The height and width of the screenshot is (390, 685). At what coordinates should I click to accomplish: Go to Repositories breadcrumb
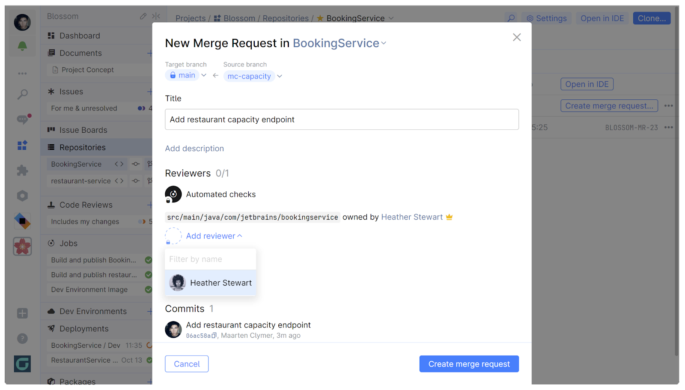(286, 18)
